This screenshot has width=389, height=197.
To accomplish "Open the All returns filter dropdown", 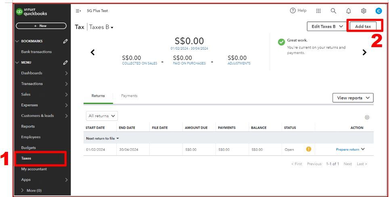I will point(102,116).
